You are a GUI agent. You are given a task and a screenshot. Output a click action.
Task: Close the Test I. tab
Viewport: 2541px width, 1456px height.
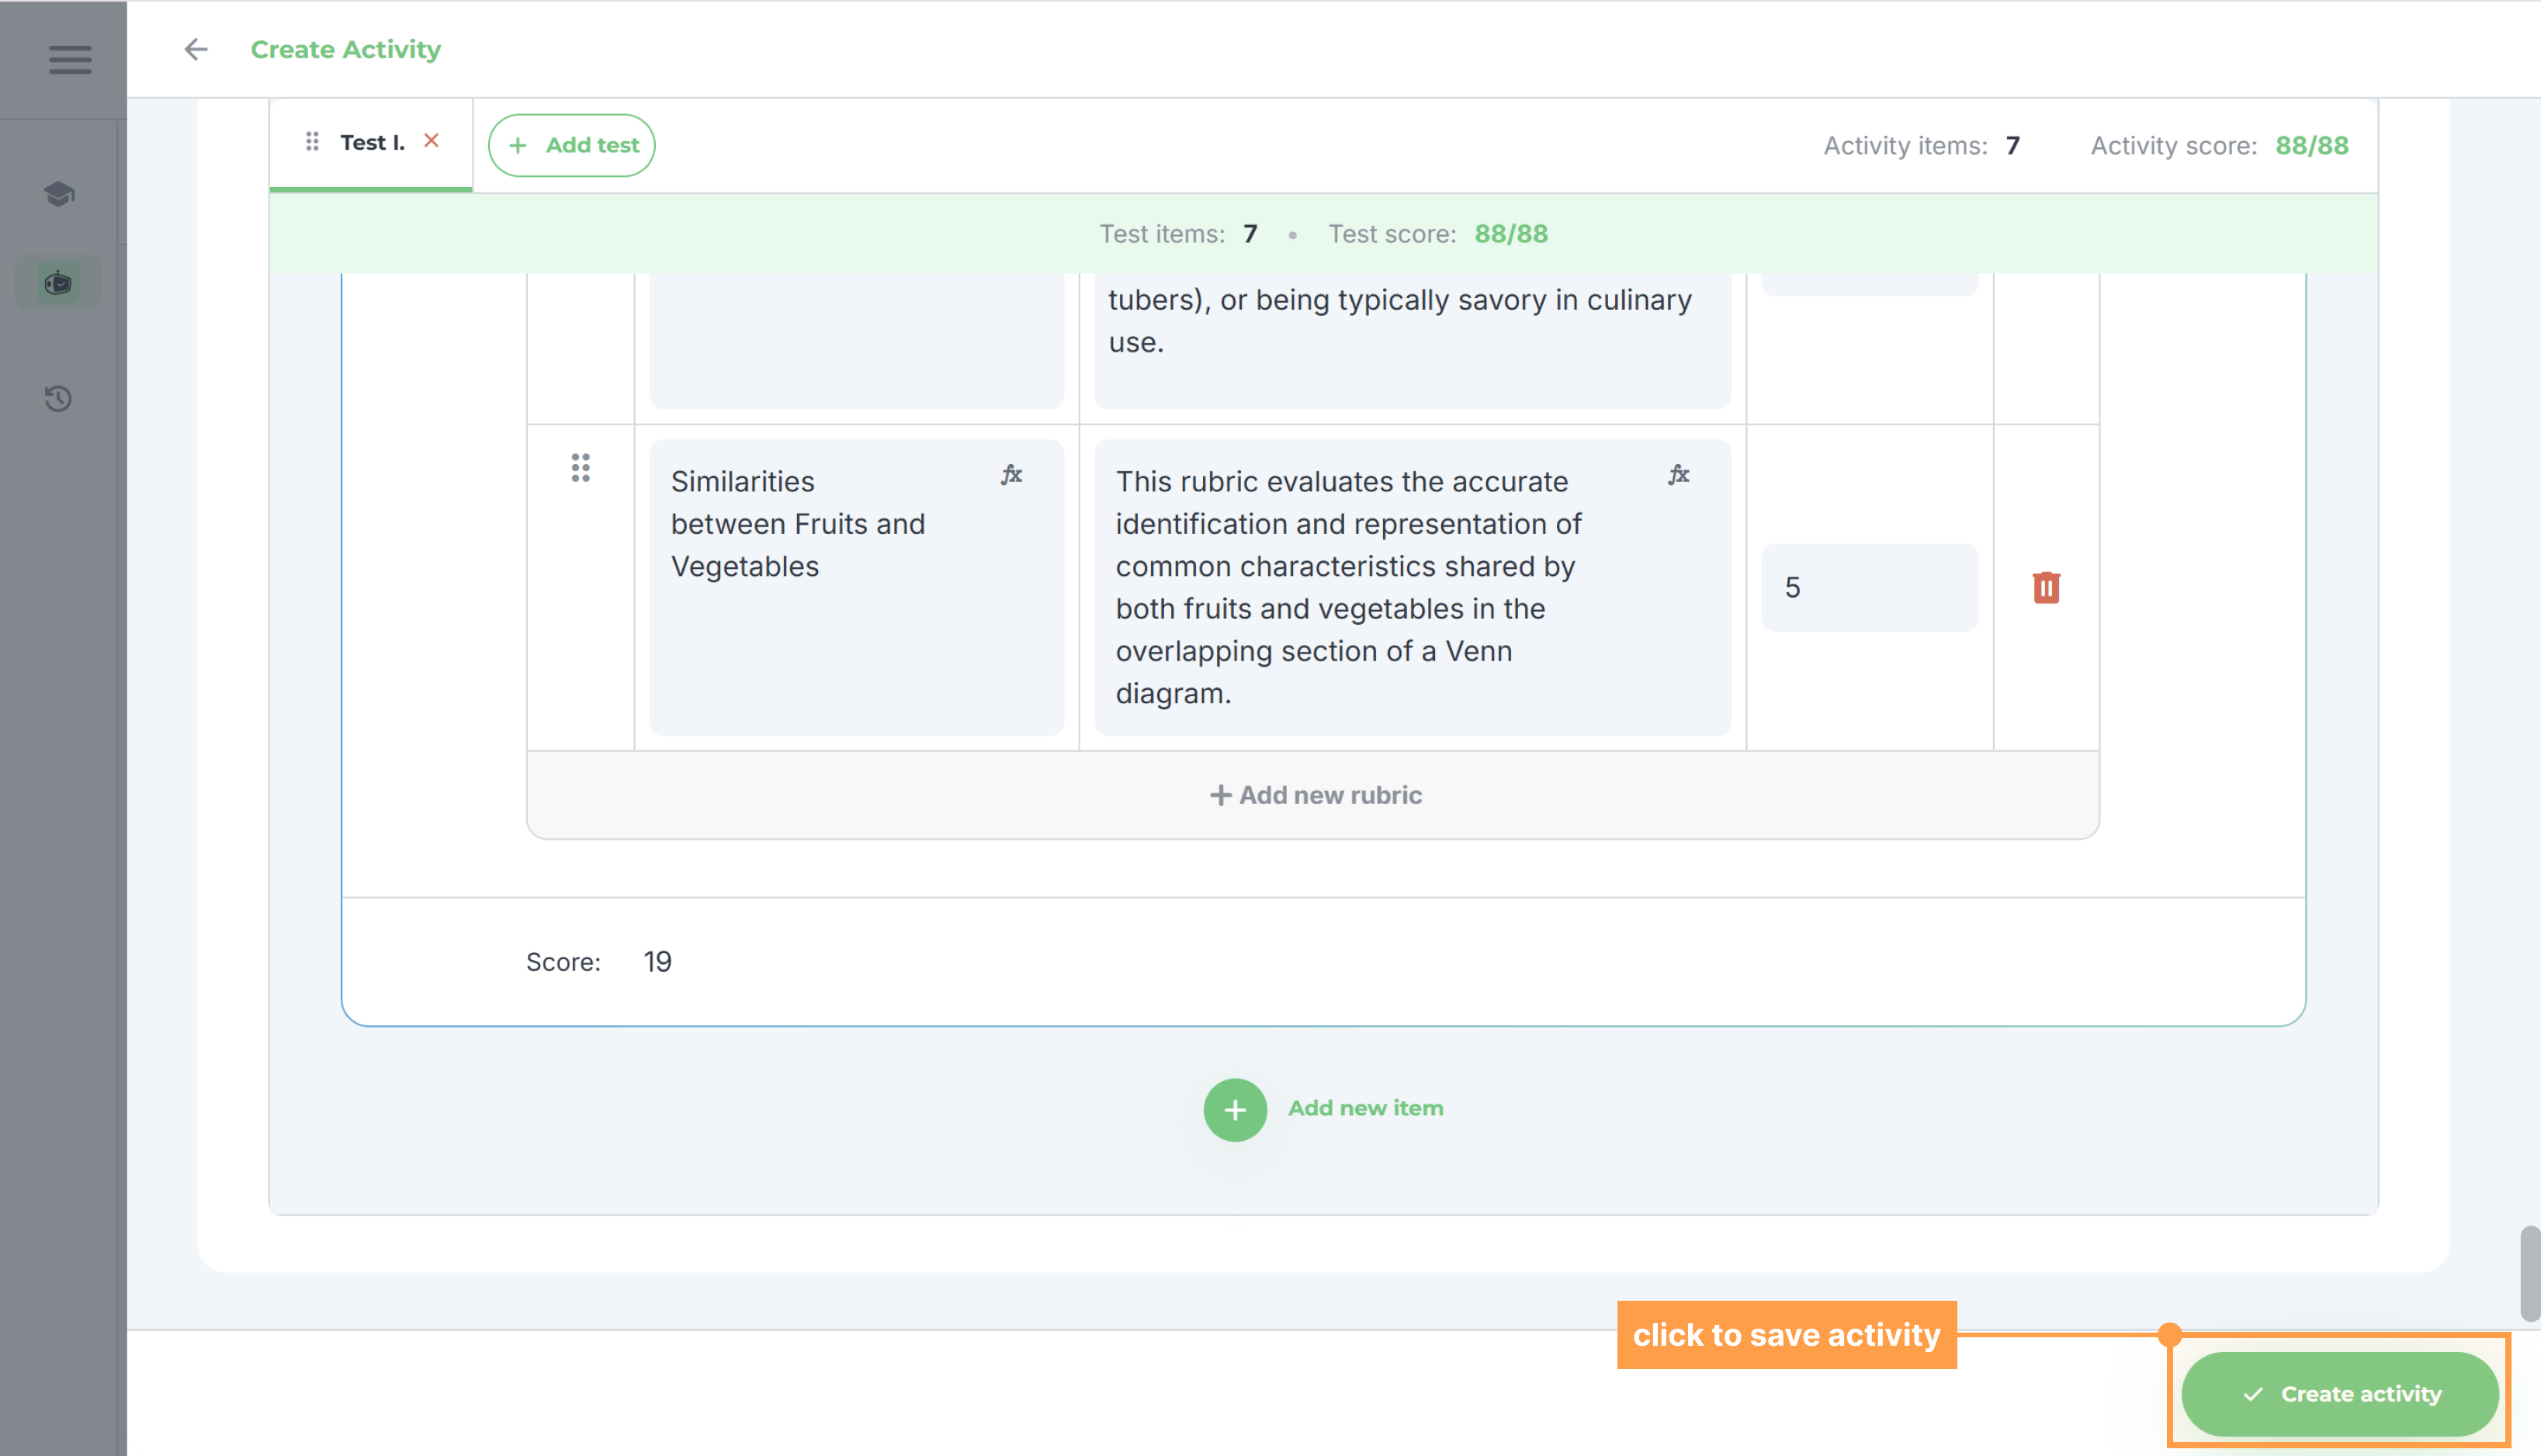point(431,140)
